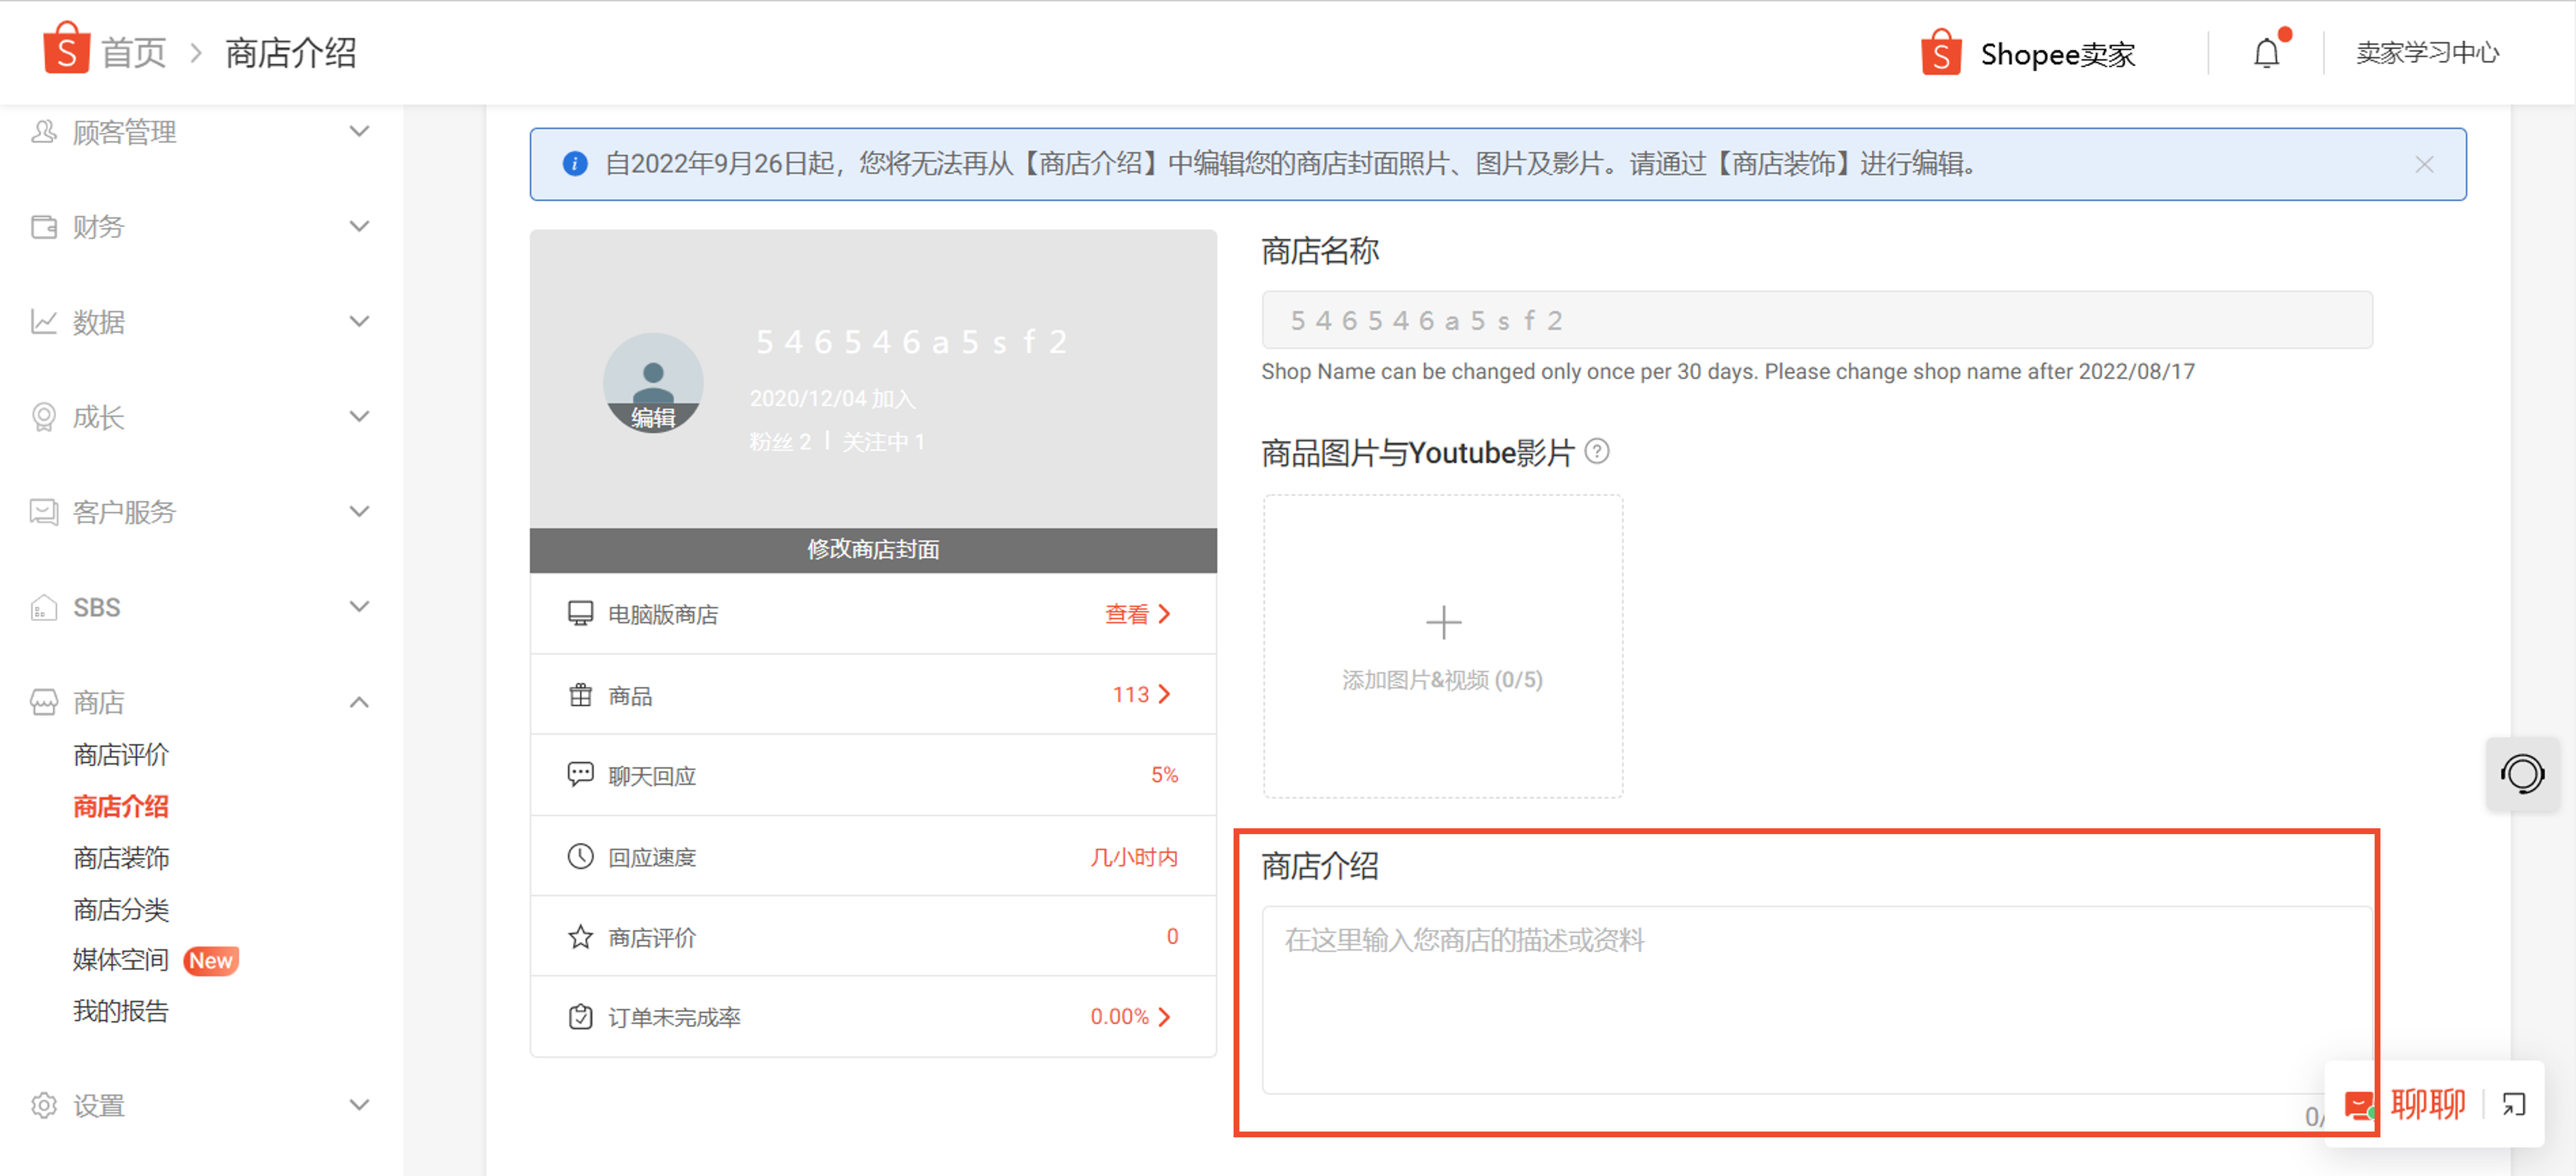Click the plus icon to add image
The height and width of the screenshot is (1176, 2576).
[x=1443, y=622]
